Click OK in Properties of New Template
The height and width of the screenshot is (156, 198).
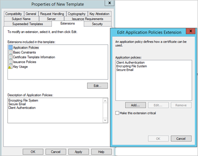point(33,152)
